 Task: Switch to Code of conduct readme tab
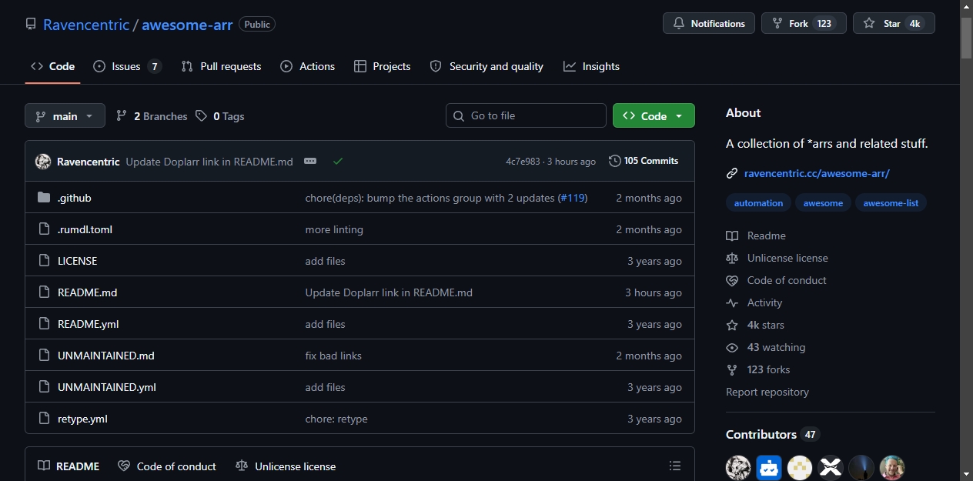click(x=167, y=466)
